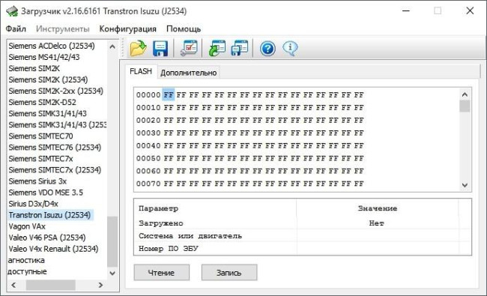Select Siemens SIM2K list entry
The width and height of the screenshot is (487, 296).
point(34,68)
